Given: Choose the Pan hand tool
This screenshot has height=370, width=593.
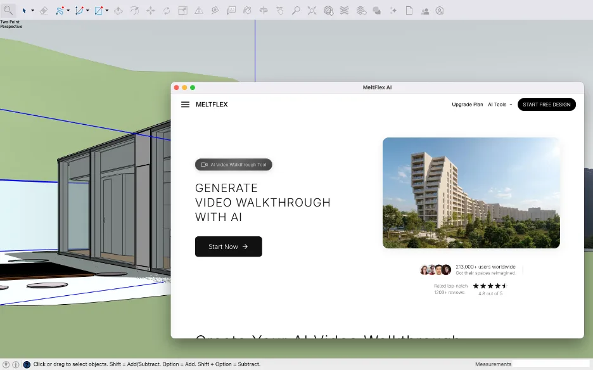Looking at the screenshot, I should [280, 11].
